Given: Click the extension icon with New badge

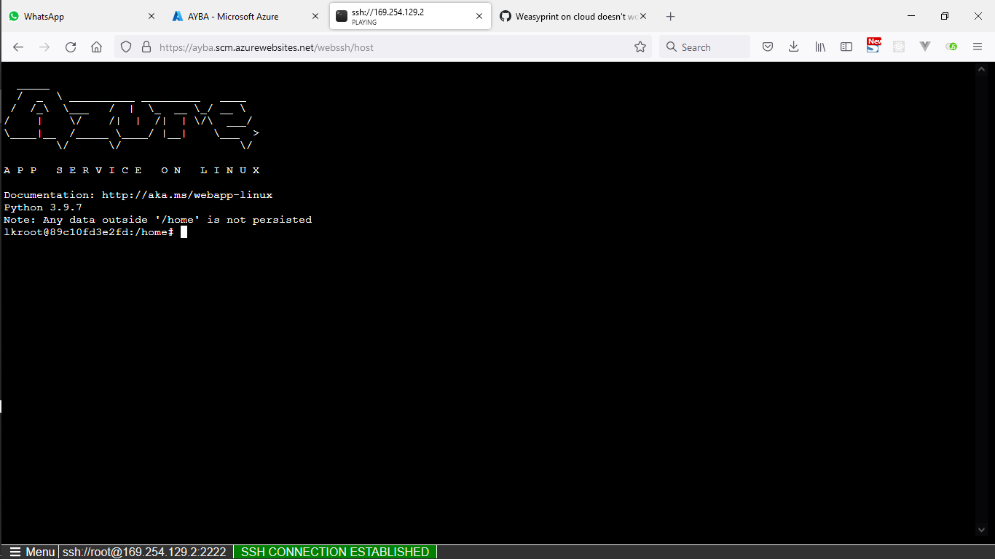Looking at the screenshot, I should pyautogui.click(x=873, y=47).
